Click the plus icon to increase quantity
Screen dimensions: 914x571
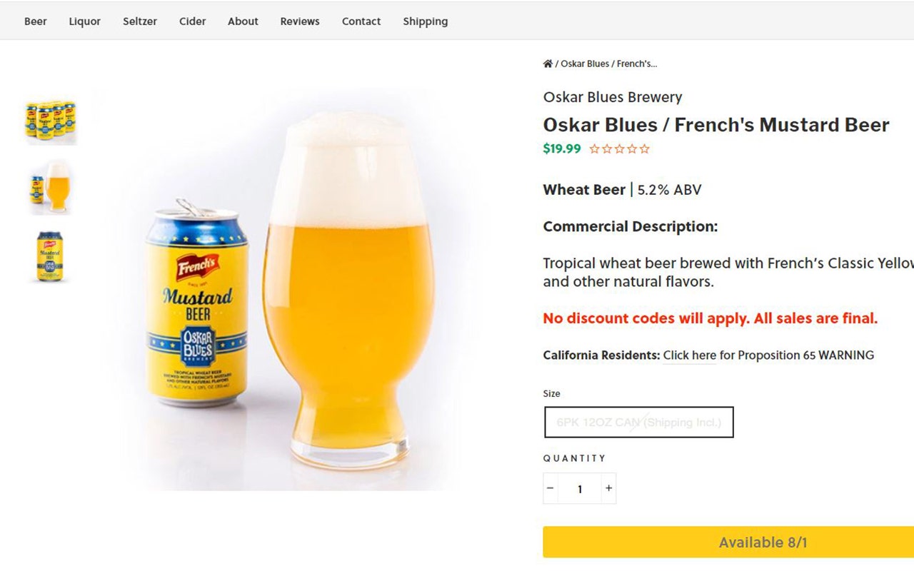click(x=609, y=488)
